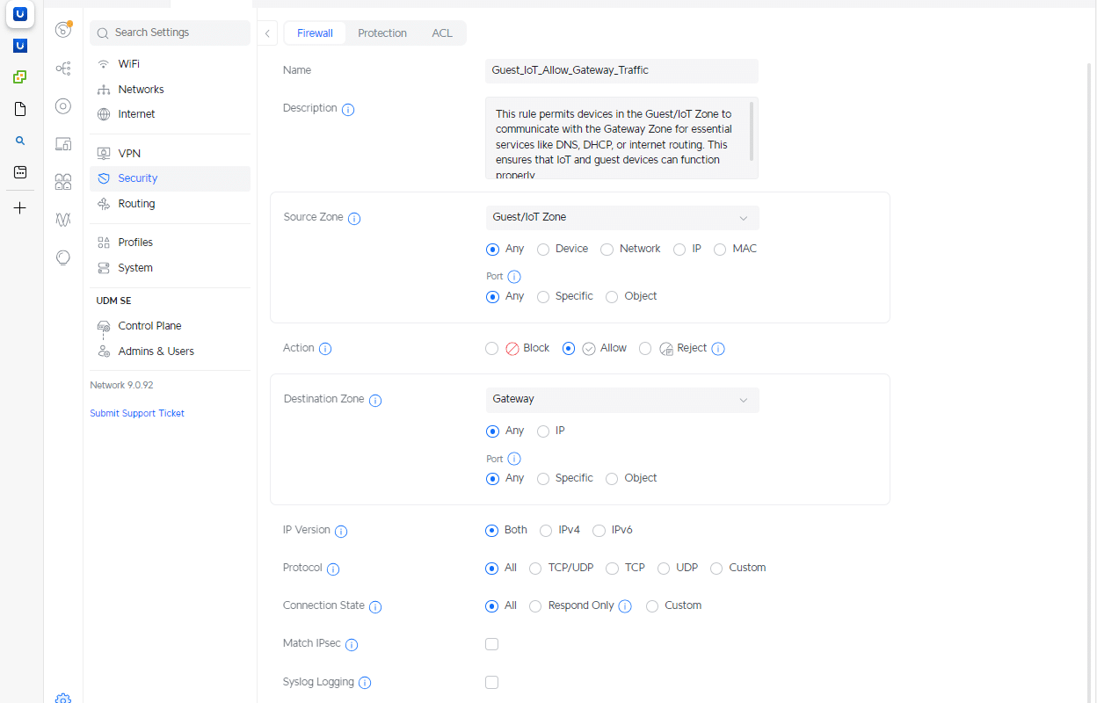The width and height of the screenshot is (1097, 703).
Task: Show info icon next to source Port
Action: coord(514,277)
